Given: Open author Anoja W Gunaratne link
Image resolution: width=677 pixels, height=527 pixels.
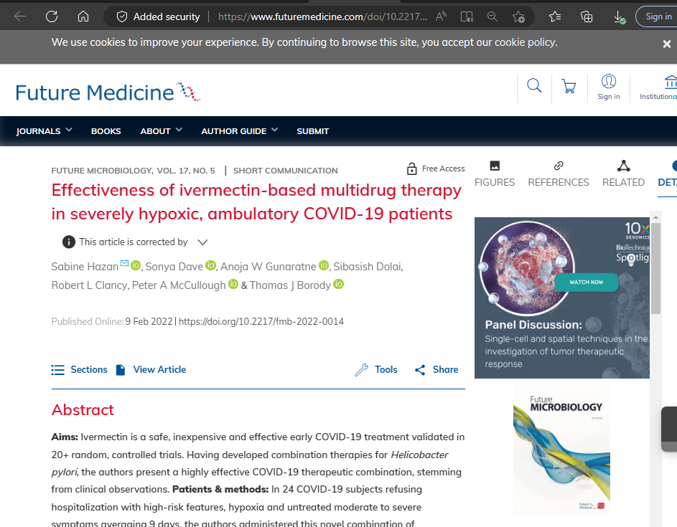Looking at the screenshot, I should [268, 267].
